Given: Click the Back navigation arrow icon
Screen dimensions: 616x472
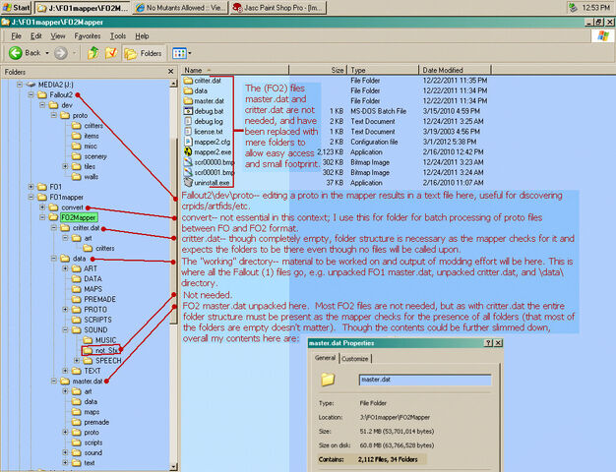Looking at the screenshot, I should pyautogui.click(x=16, y=53).
